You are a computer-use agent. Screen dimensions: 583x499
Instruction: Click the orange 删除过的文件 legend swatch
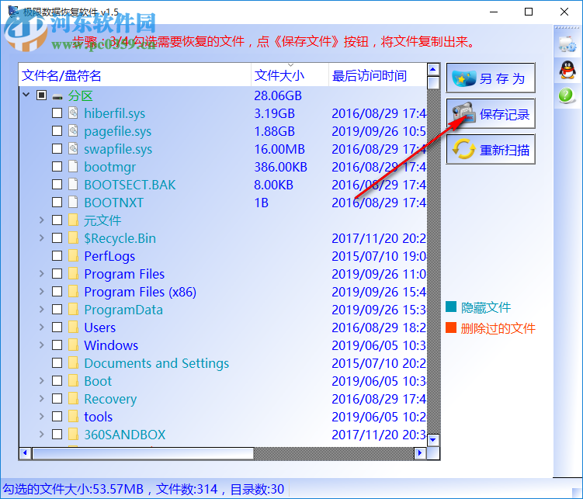[451, 327]
